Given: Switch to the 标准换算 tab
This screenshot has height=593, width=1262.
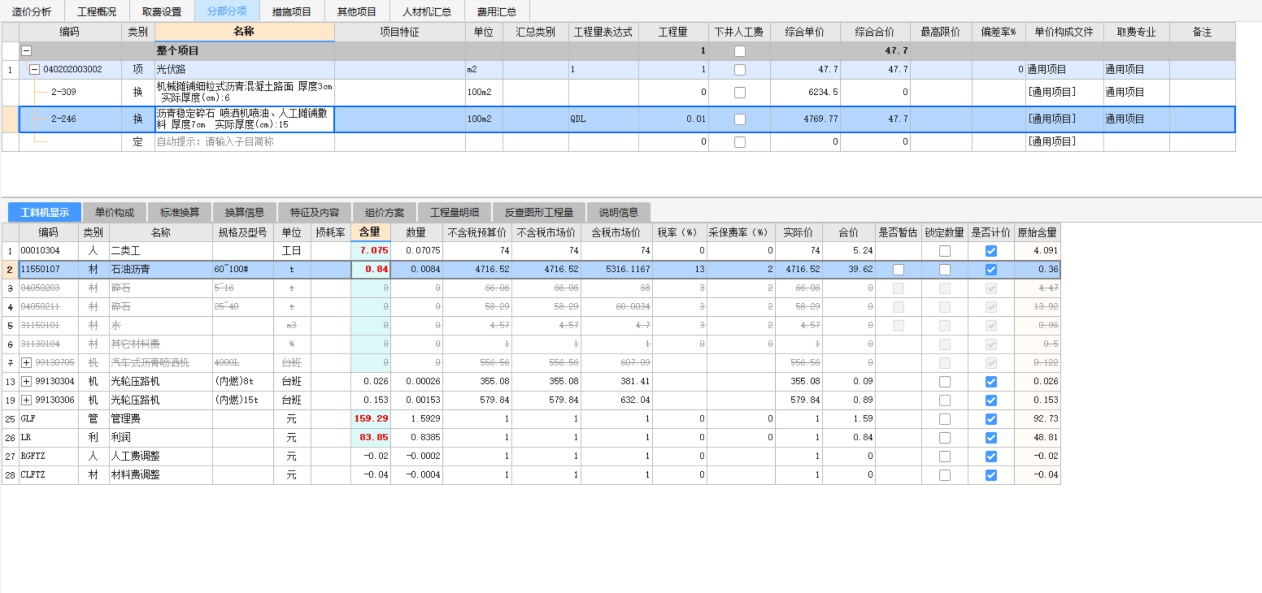Looking at the screenshot, I should click(179, 212).
